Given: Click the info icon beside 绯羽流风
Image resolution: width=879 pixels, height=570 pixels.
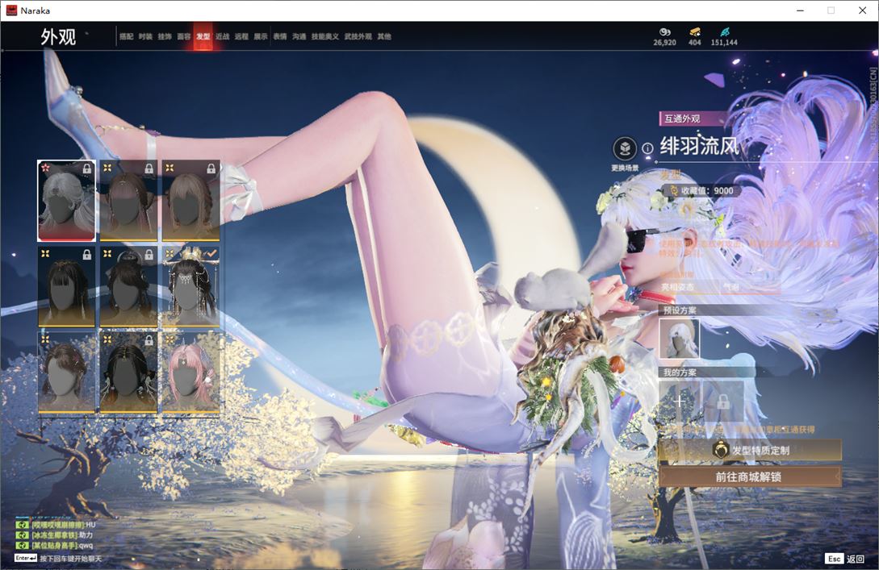Looking at the screenshot, I should pyautogui.click(x=647, y=148).
